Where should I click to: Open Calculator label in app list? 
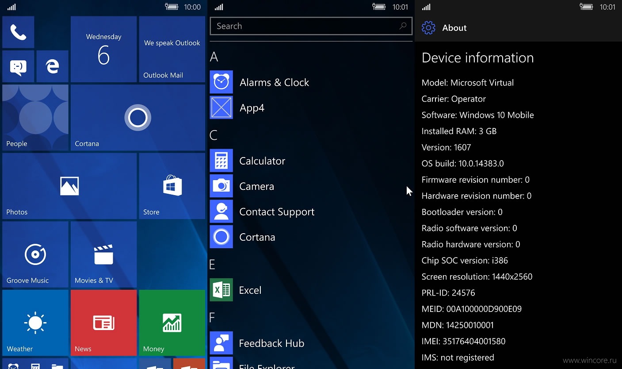coord(262,161)
